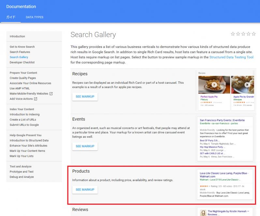Open the DATA TYPES tab

pyautogui.click(x=35, y=17)
